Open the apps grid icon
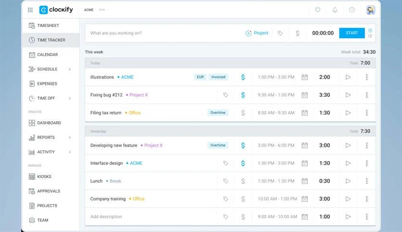 tap(30, 10)
